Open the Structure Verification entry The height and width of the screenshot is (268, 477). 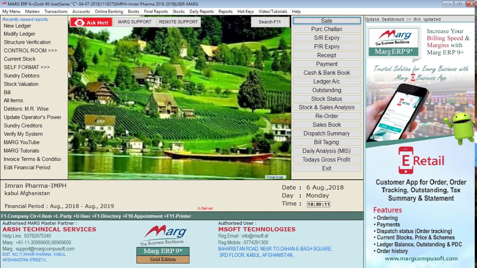click(27, 42)
